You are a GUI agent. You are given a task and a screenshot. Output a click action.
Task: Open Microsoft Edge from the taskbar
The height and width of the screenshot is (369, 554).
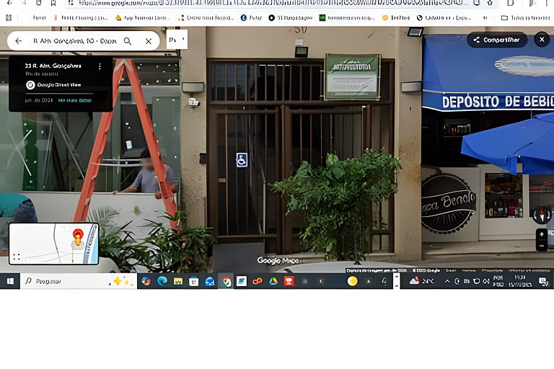(162, 281)
